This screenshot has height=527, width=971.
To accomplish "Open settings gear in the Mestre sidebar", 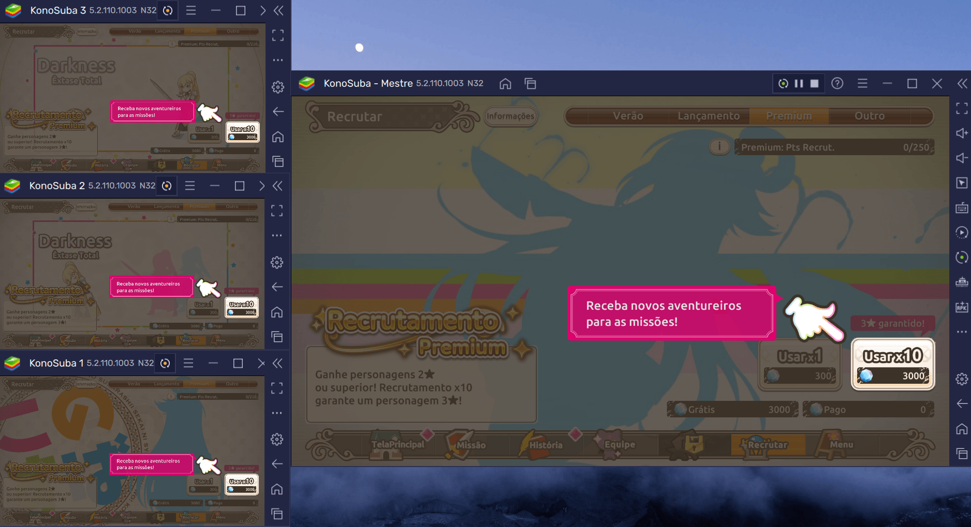I will coord(962,379).
